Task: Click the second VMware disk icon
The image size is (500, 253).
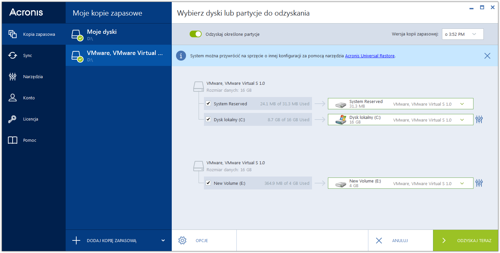Action: coord(199,166)
